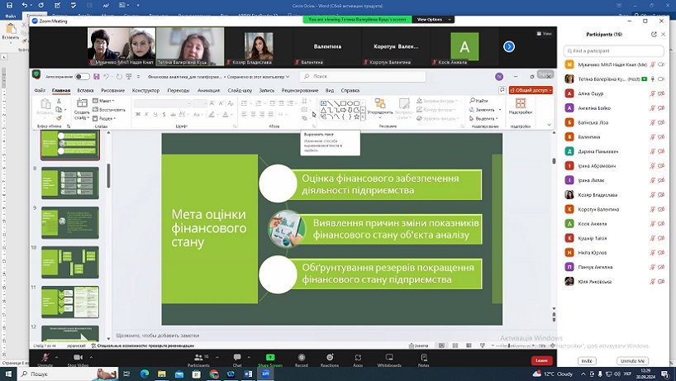Expand audio options caret beside Unmute
Image resolution: width=676 pixels, height=381 pixels.
coord(56,357)
